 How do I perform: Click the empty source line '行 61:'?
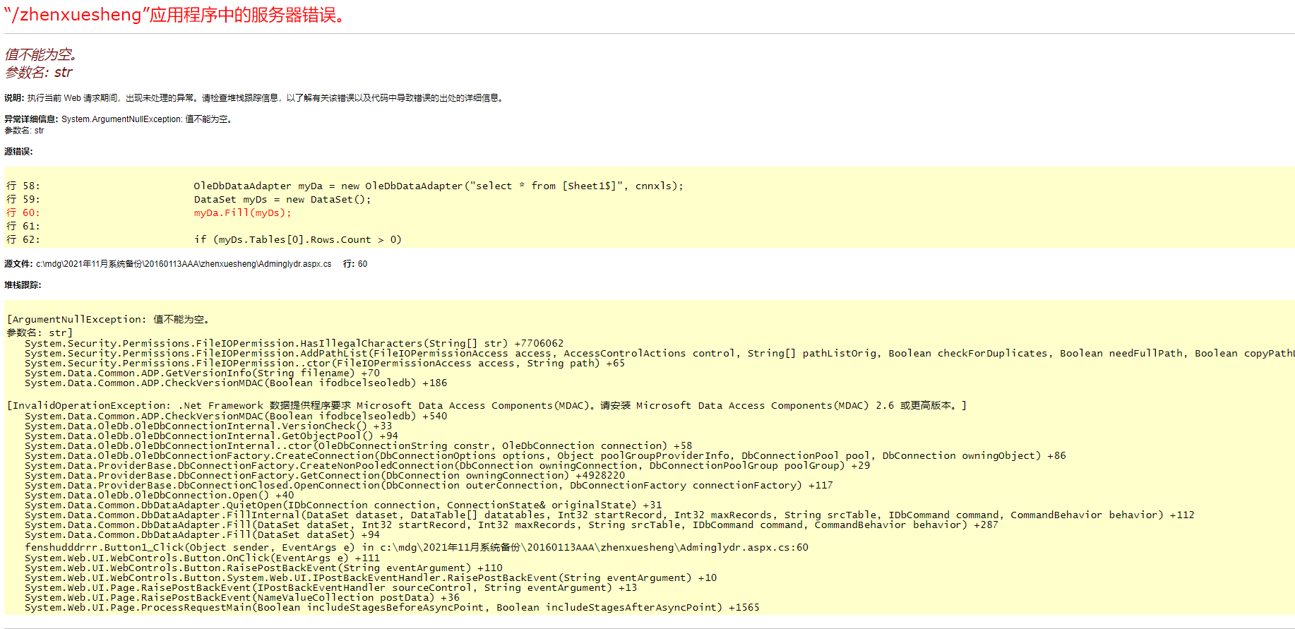pos(23,227)
